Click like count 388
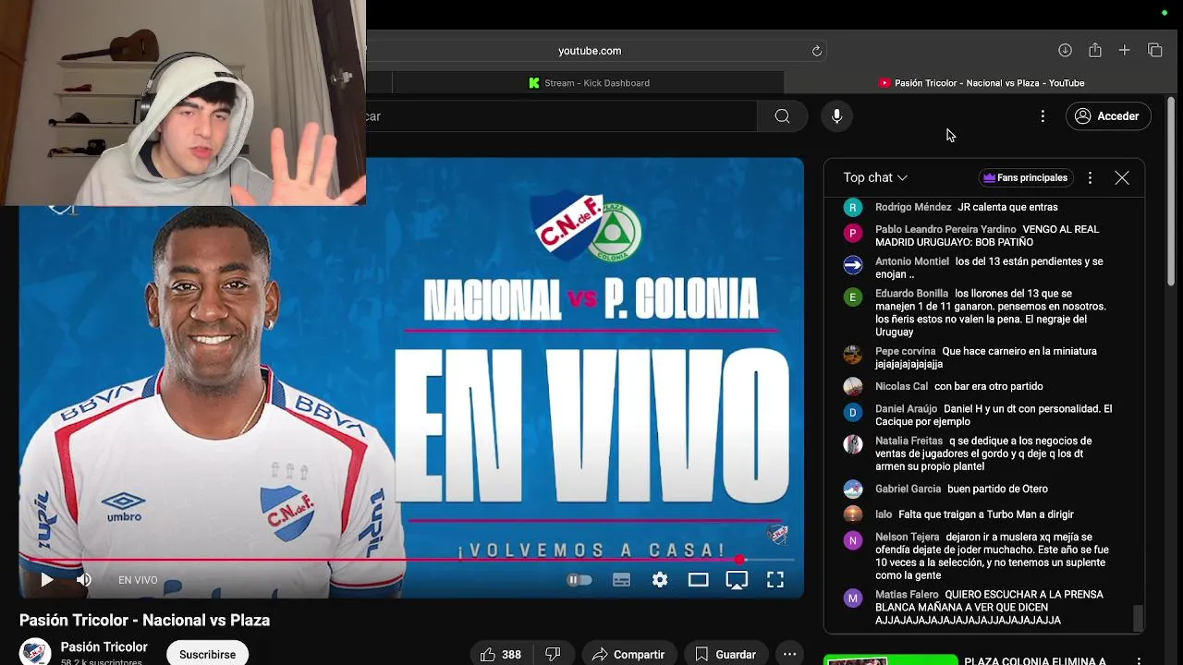Screen dimensions: 1183x665 [511, 654]
